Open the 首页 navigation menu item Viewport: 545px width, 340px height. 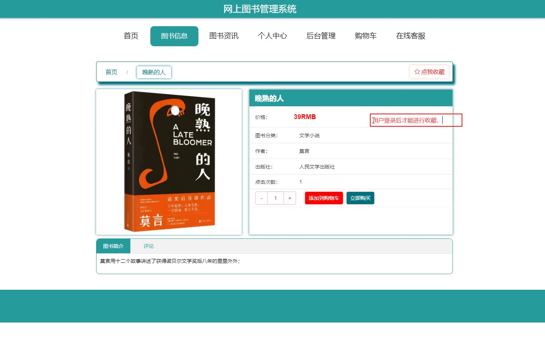point(131,36)
